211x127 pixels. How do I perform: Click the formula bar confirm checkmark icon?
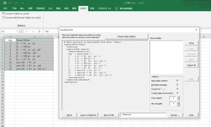coord(33,31)
